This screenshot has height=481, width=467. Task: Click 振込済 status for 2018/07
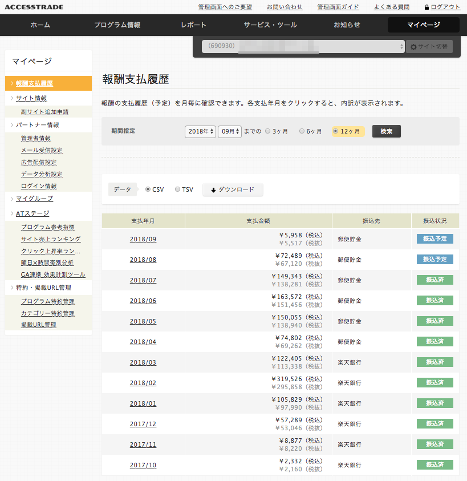pyautogui.click(x=435, y=280)
